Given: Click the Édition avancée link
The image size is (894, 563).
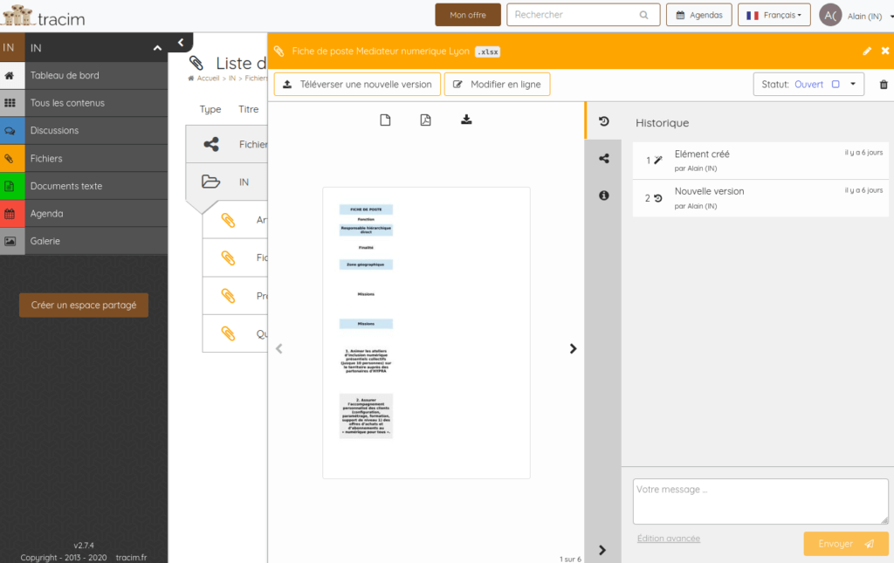Looking at the screenshot, I should [668, 539].
